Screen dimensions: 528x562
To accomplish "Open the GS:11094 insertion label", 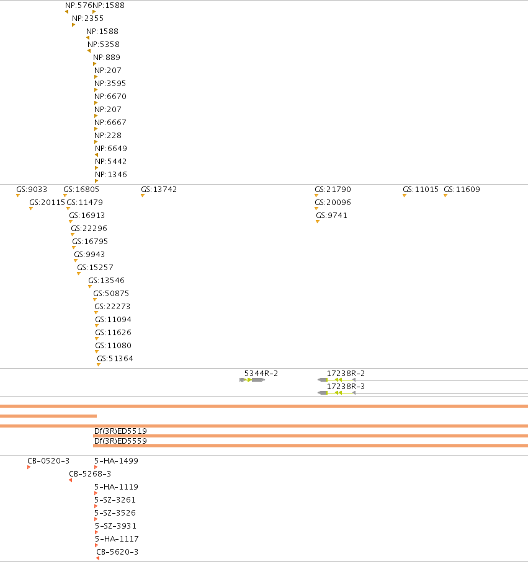I will [x=113, y=320].
